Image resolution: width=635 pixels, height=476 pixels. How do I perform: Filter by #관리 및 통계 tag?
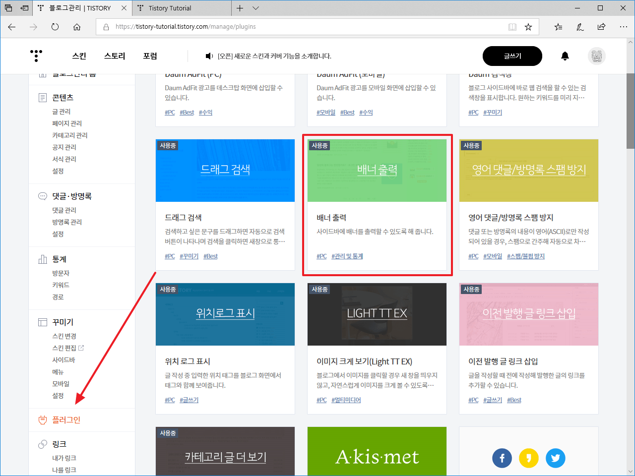tap(347, 256)
